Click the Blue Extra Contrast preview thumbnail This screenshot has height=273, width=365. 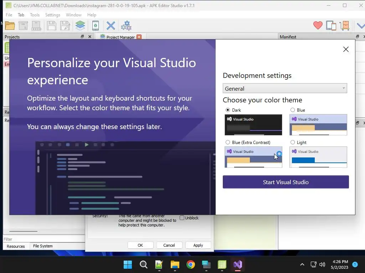pos(253,157)
